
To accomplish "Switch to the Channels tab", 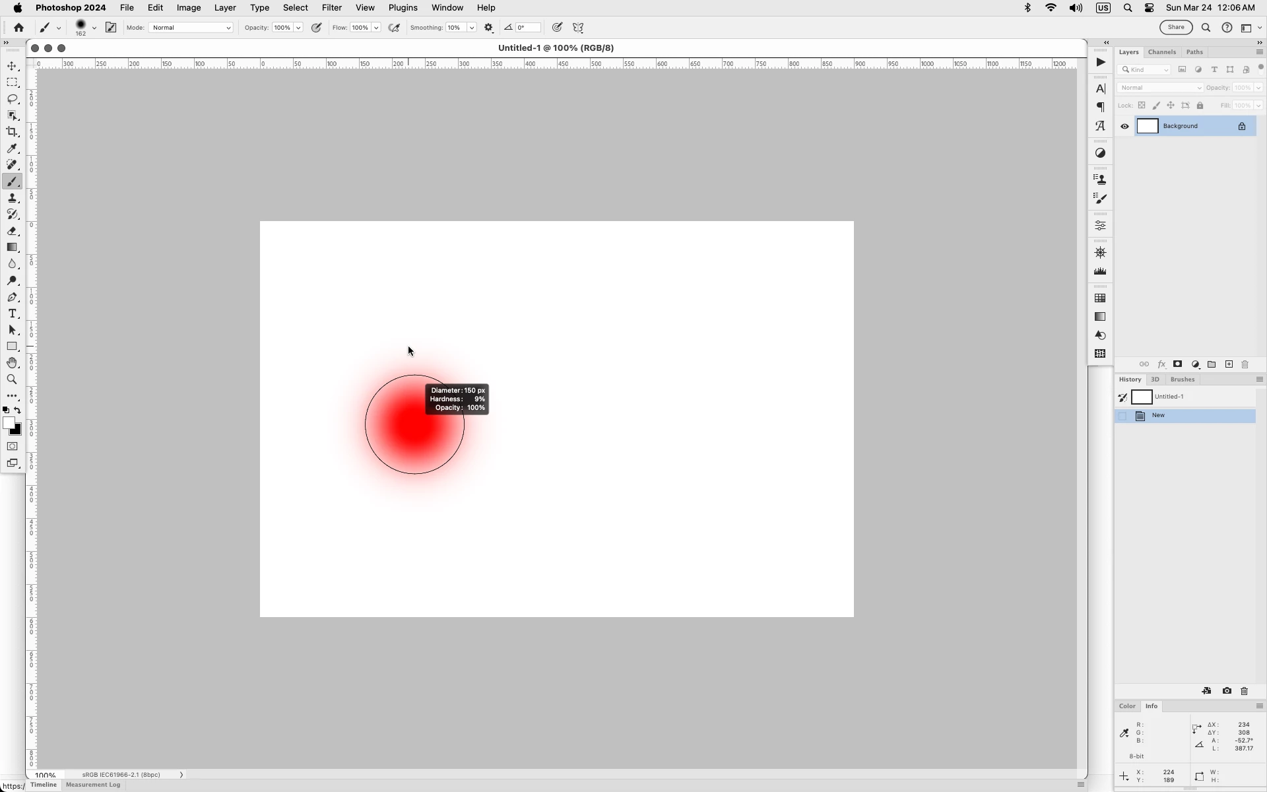I will click(x=1161, y=52).
